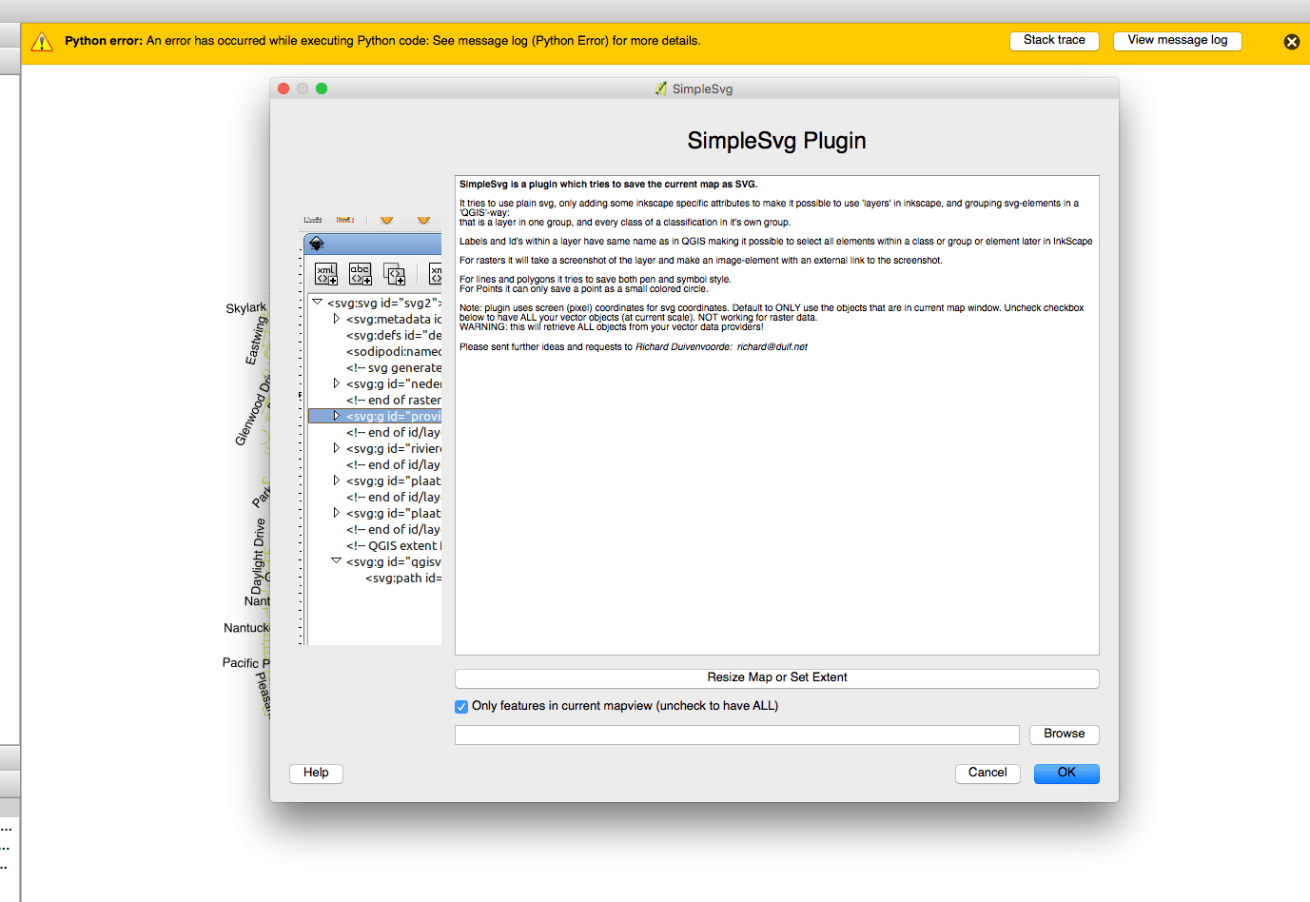The image size is (1310, 902).
Task: Click the View message log button
Action: pos(1178,41)
